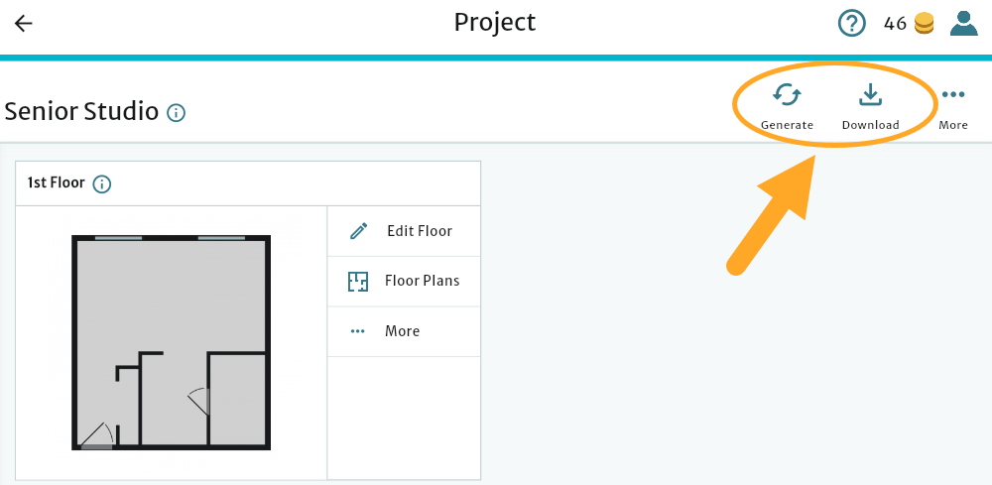The width and height of the screenshot is (992, 485).
Task: Choose the Edit Floor menu text
Action: pyautogui.click(x=420, y=231)
